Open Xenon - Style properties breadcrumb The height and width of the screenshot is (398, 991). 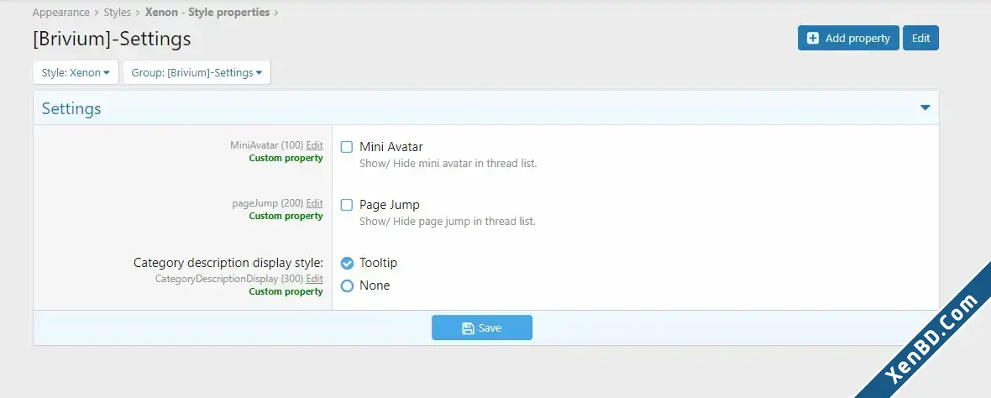(x=207, y=12)
